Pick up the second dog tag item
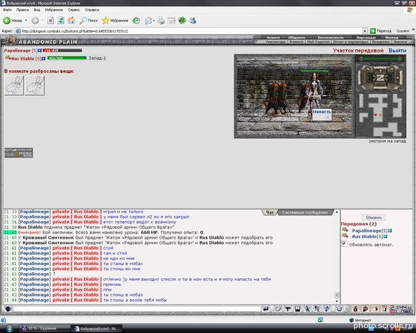The height and width of the screenshot is (333, 416). [x=35, y=85]
